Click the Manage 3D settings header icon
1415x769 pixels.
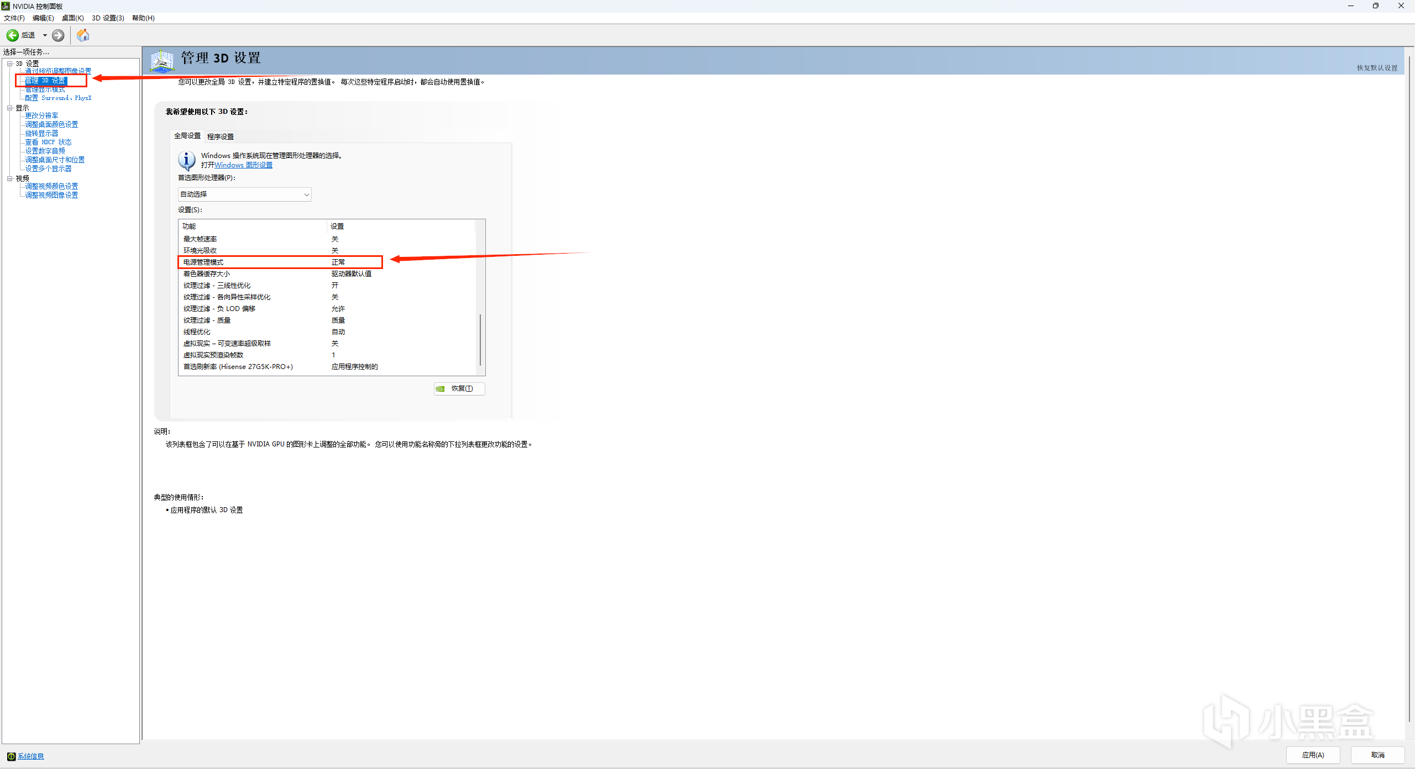click(x=162, y=61)
